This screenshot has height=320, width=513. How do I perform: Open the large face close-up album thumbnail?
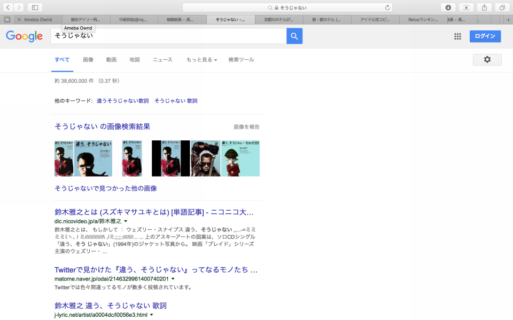(93, 158)
